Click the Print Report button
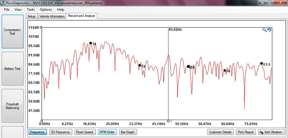Image resolution: width=288 pixels, height=138 pixels. pos(246,132)
